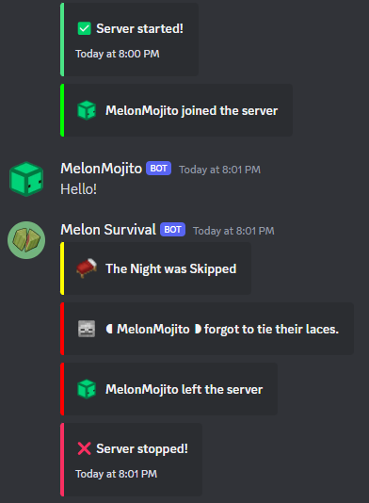The height and width of the screenshot is (503, 369).
Task: Click the green checkmark Server started icon
Action: point(85,28)
